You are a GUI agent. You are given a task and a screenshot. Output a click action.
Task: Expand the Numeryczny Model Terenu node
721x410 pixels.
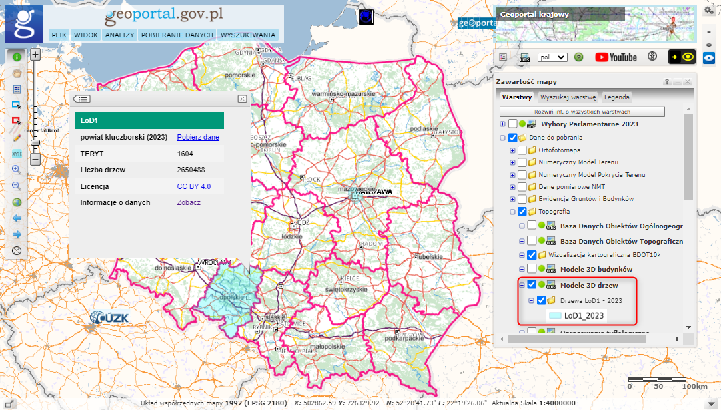512,162
